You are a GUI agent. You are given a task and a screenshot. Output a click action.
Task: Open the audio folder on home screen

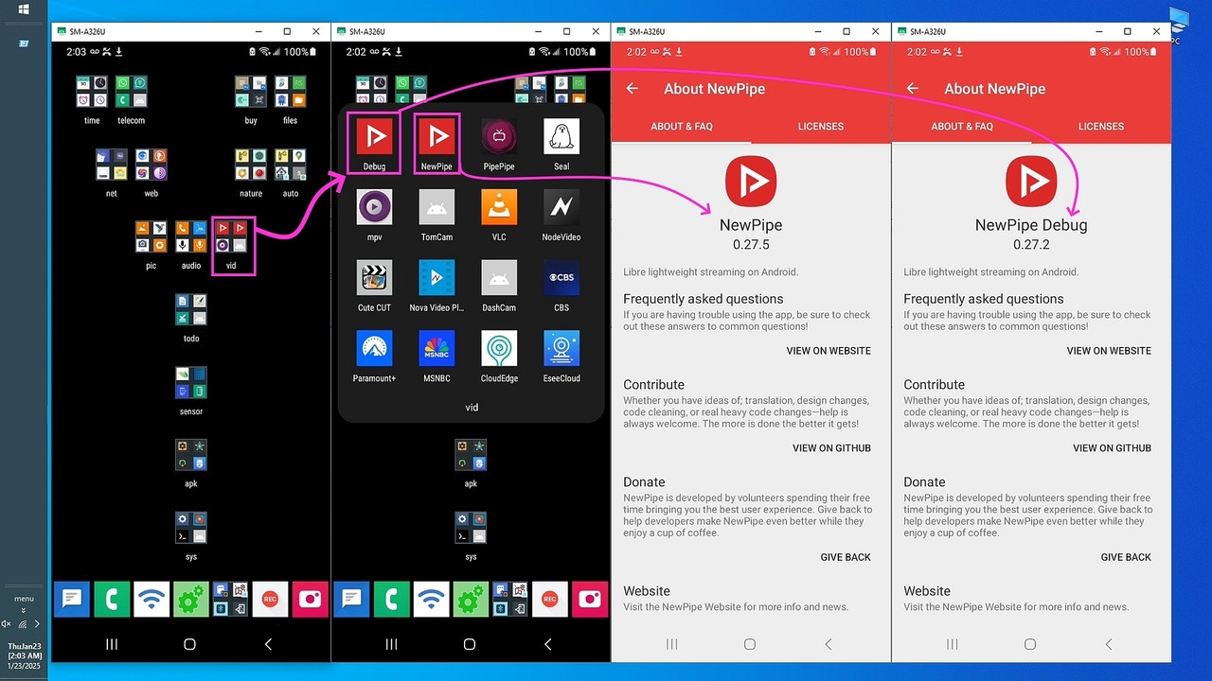coord(191,236)
